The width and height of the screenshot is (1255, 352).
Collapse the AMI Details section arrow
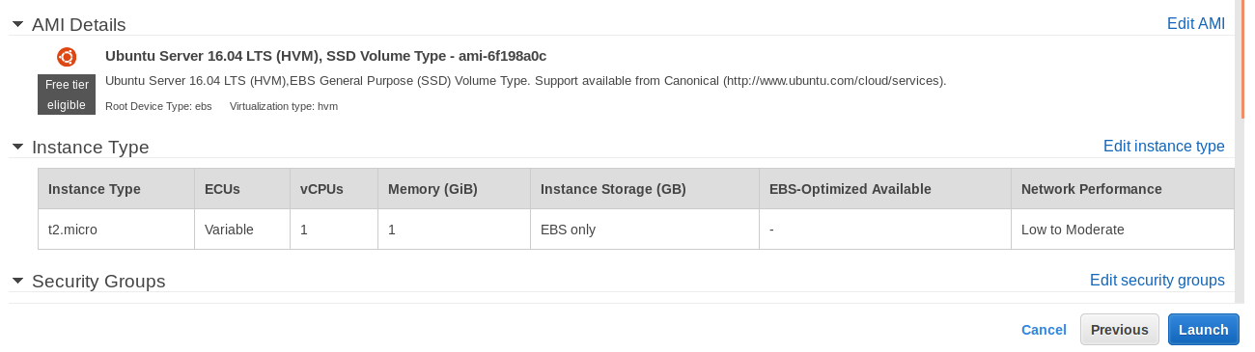point(17,24)
